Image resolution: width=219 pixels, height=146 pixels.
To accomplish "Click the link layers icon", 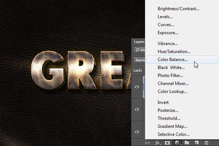I will [x=147, y=143].
